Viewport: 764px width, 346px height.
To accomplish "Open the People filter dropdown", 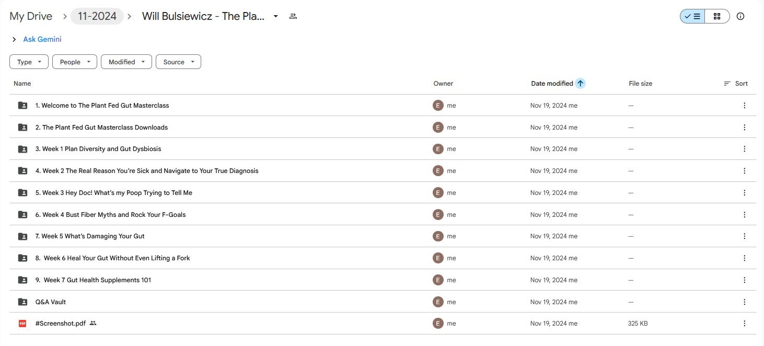I will (75, 62).
